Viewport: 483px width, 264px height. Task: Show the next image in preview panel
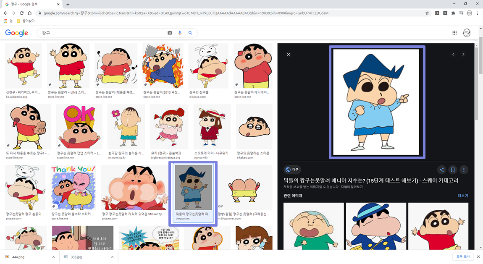[x=463, y=54]
